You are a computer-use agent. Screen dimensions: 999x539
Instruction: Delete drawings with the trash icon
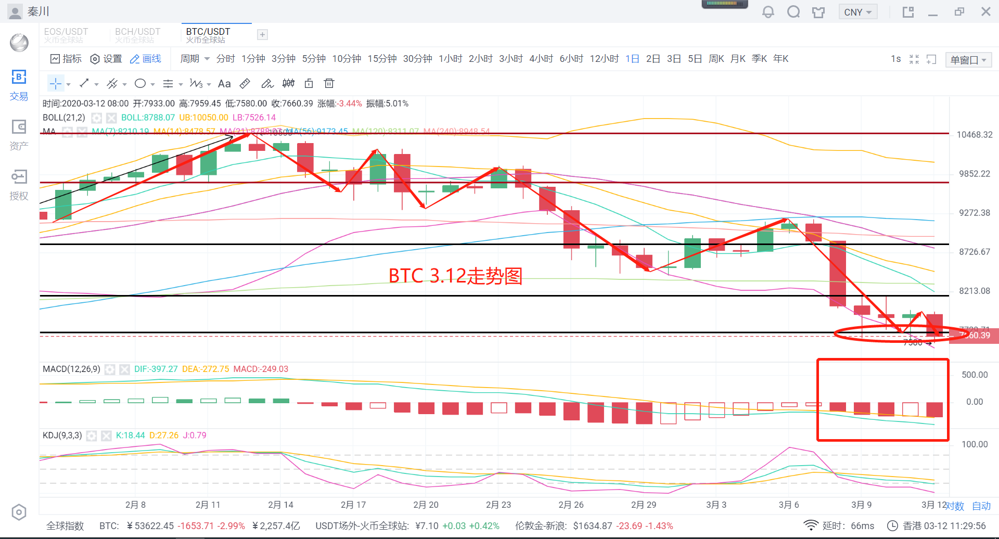[x=329, y=83]
